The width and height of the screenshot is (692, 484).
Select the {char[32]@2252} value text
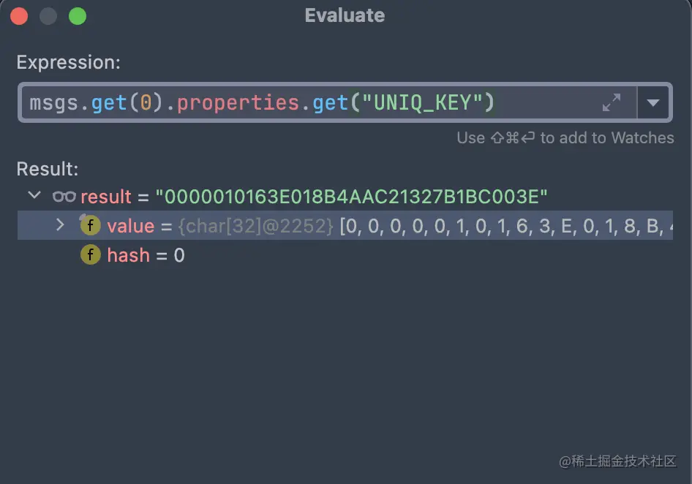pyautogui.click(x=256, y=226)
